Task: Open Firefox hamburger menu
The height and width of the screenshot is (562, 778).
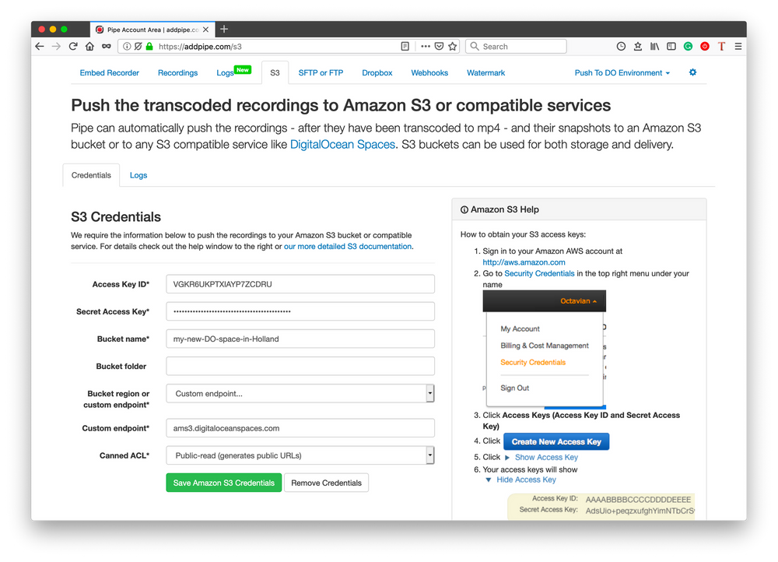Action: click(738, 47)
